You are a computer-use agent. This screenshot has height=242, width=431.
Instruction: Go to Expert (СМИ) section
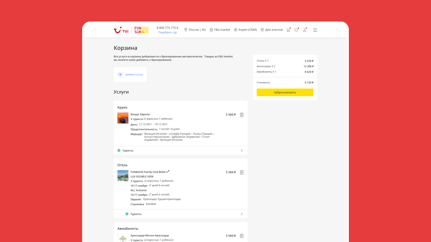click(245, 30)
